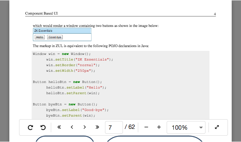Click the Hello button in the pictured window
Viewport: 241px width, 142px height.
(40, 37)
